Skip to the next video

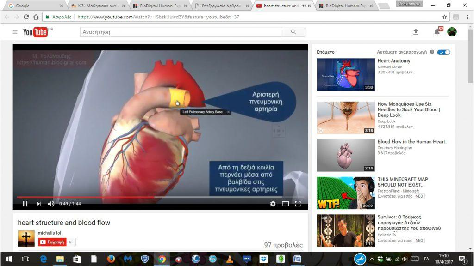tap(39, 204)
